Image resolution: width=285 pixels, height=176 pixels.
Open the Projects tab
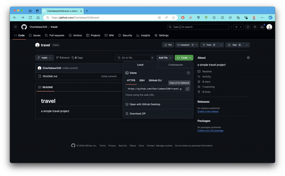pyautogui.click(x=93, y=35)
